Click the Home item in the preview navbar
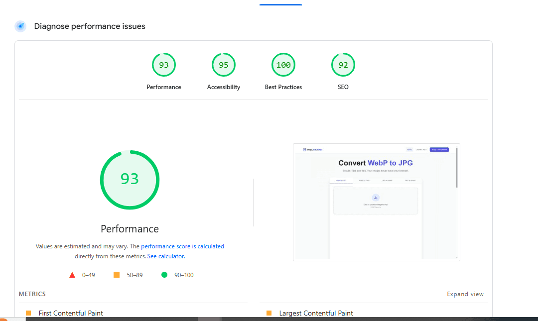The image size is (538, 321). pos(409,149)
